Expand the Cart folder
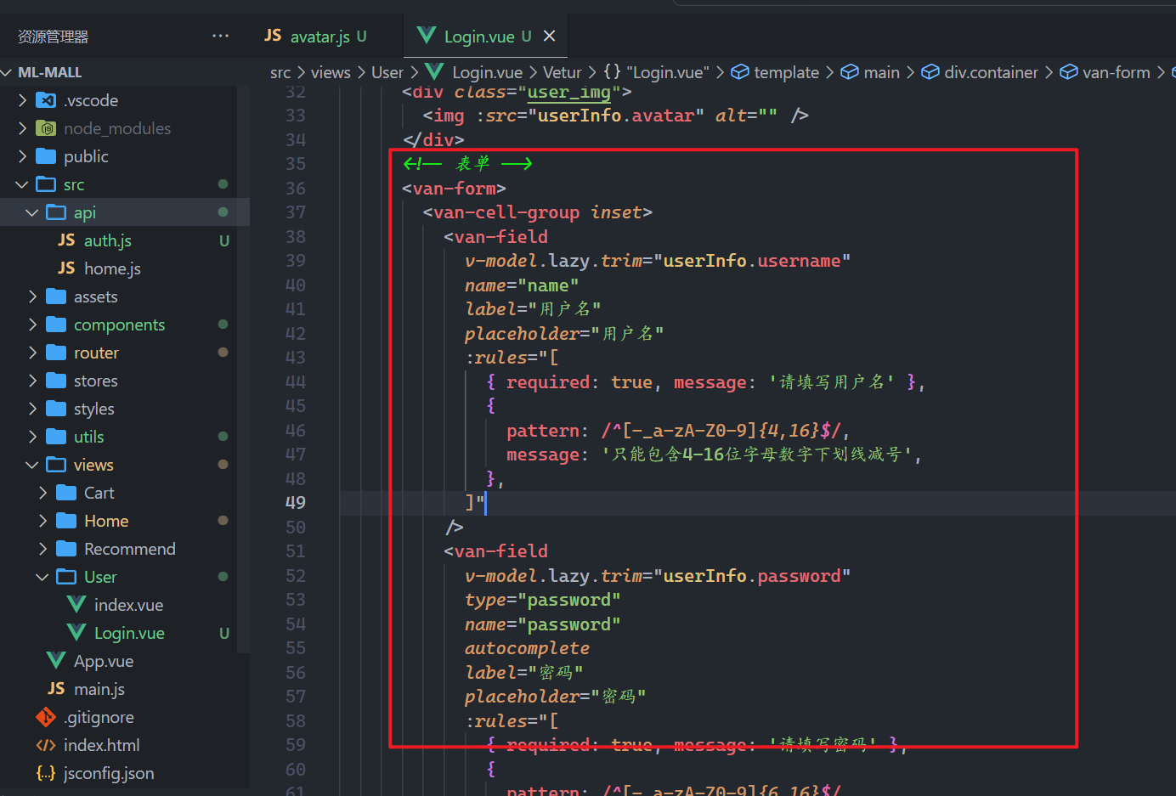 pyautogui.click(x=42, y=493)
